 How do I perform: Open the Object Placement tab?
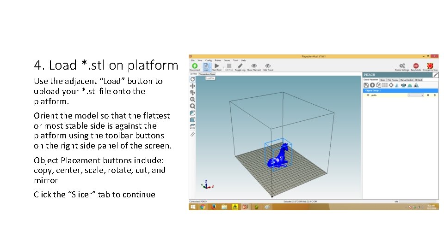click(x=370, y=80)
